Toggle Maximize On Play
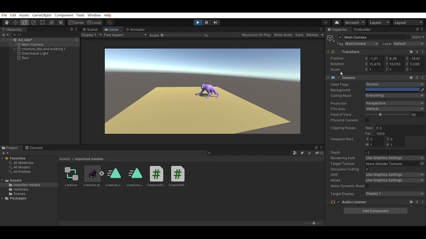Screen dimensions: 426x239 coord(256,35)
